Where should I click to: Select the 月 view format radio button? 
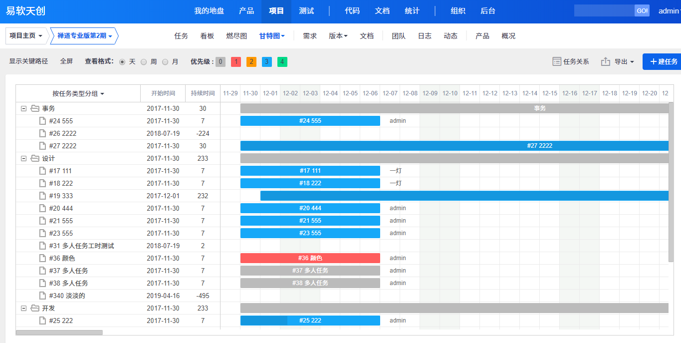coord(165,62)
